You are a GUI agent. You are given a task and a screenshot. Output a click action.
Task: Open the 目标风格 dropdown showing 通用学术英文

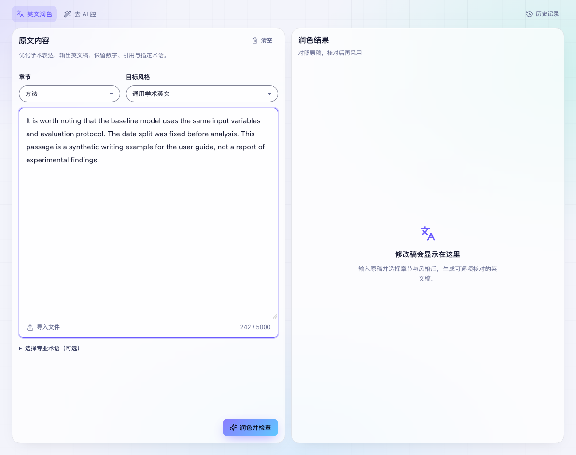(x=202, y=94)
